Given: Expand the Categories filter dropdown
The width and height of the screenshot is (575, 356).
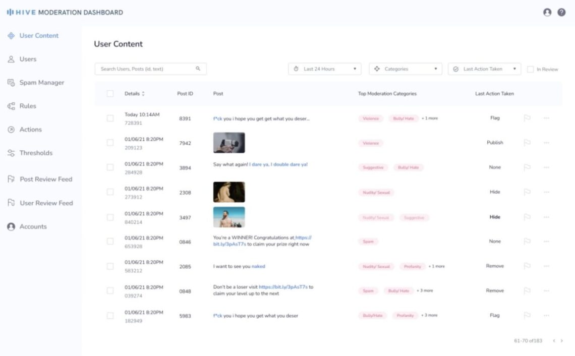Looking at the screenshot, I should click(x=407, y=69).
